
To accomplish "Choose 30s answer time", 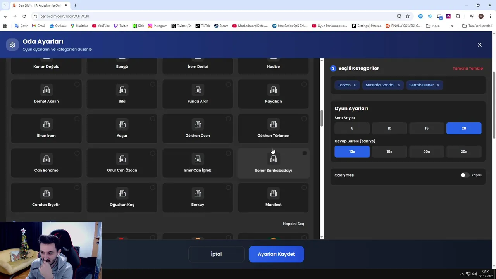I will tap(464, 152).
